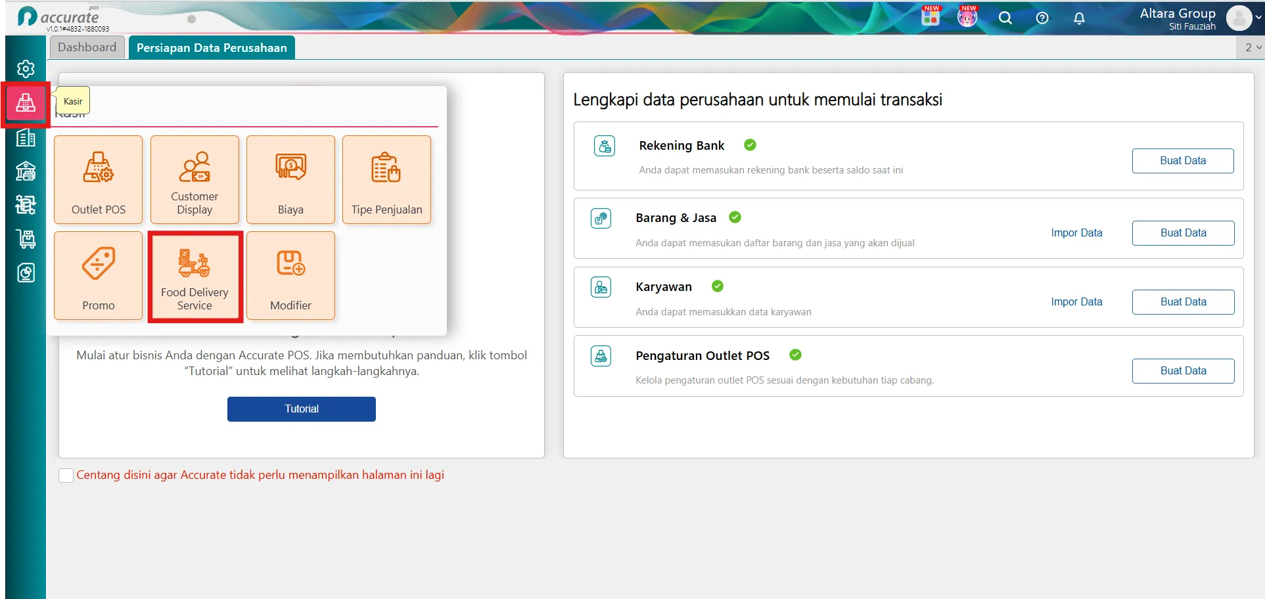This screenshot has width=1265, height=599.
Task: Open the settings gear in sidebar
Action: (26, 69)
